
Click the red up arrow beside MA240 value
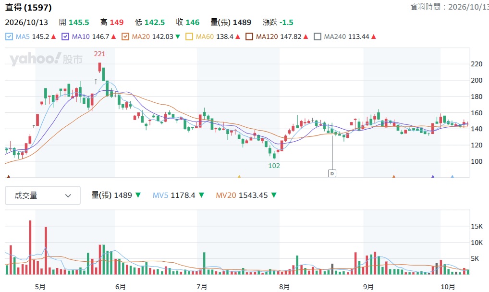(374, 37)
